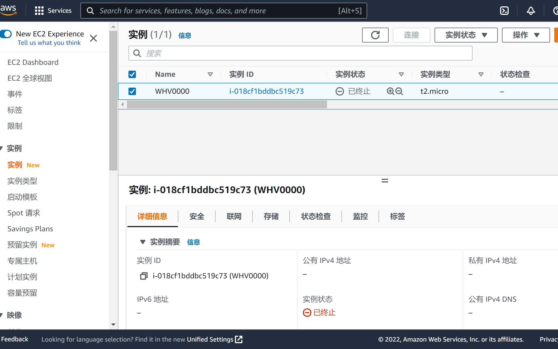
Task: Click the search magnifier in top bar
Action: (90, 11)
